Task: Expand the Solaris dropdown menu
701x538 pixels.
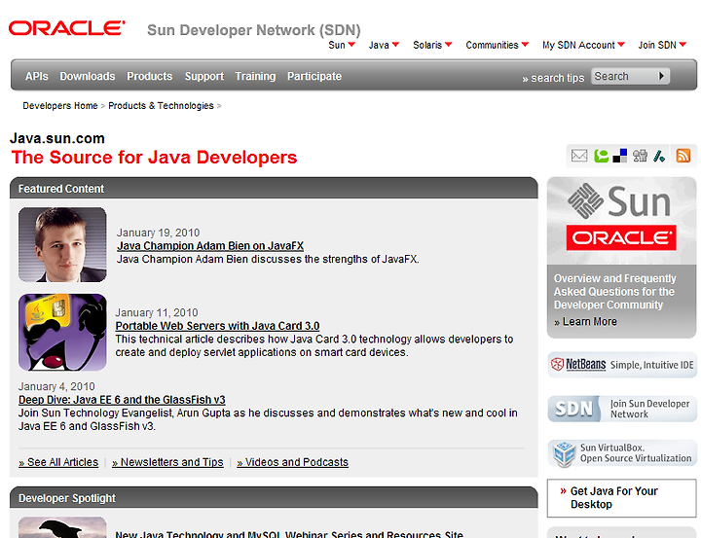Action: (x=432, y=45)
